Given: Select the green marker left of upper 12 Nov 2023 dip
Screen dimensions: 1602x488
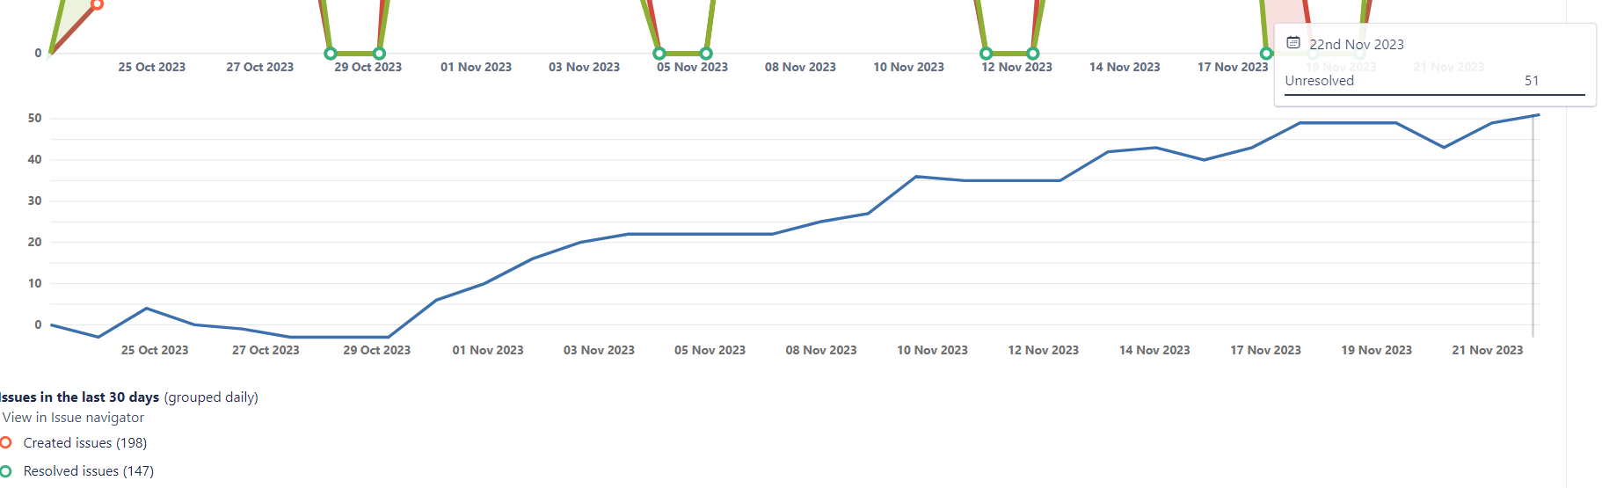Looking at the screenshot, I should [x=987, y=54].
